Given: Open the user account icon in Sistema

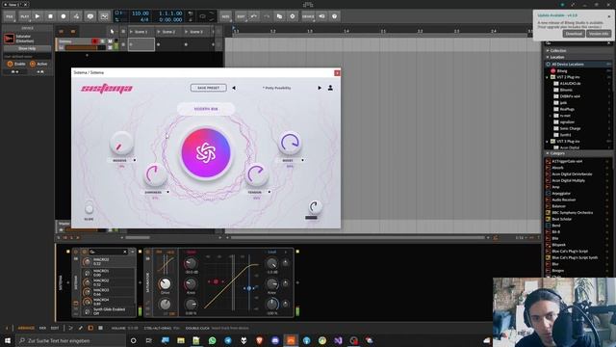Looking at the screenshot, I should [330, 88].
